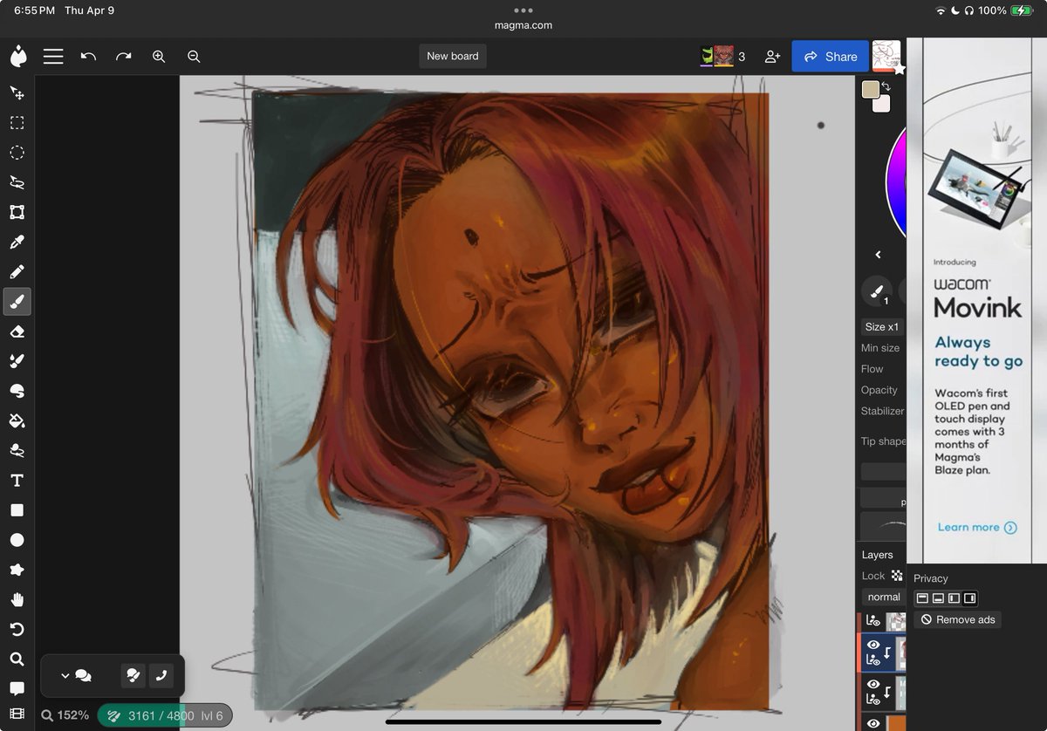Image resolution: width=1047 pixels, height=731 pixels.
Task: Select the Eraser tool
Action: [17, 331]
